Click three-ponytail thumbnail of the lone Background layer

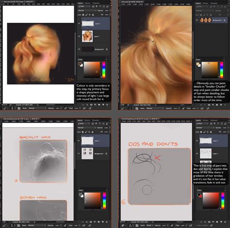coord(205,20)
